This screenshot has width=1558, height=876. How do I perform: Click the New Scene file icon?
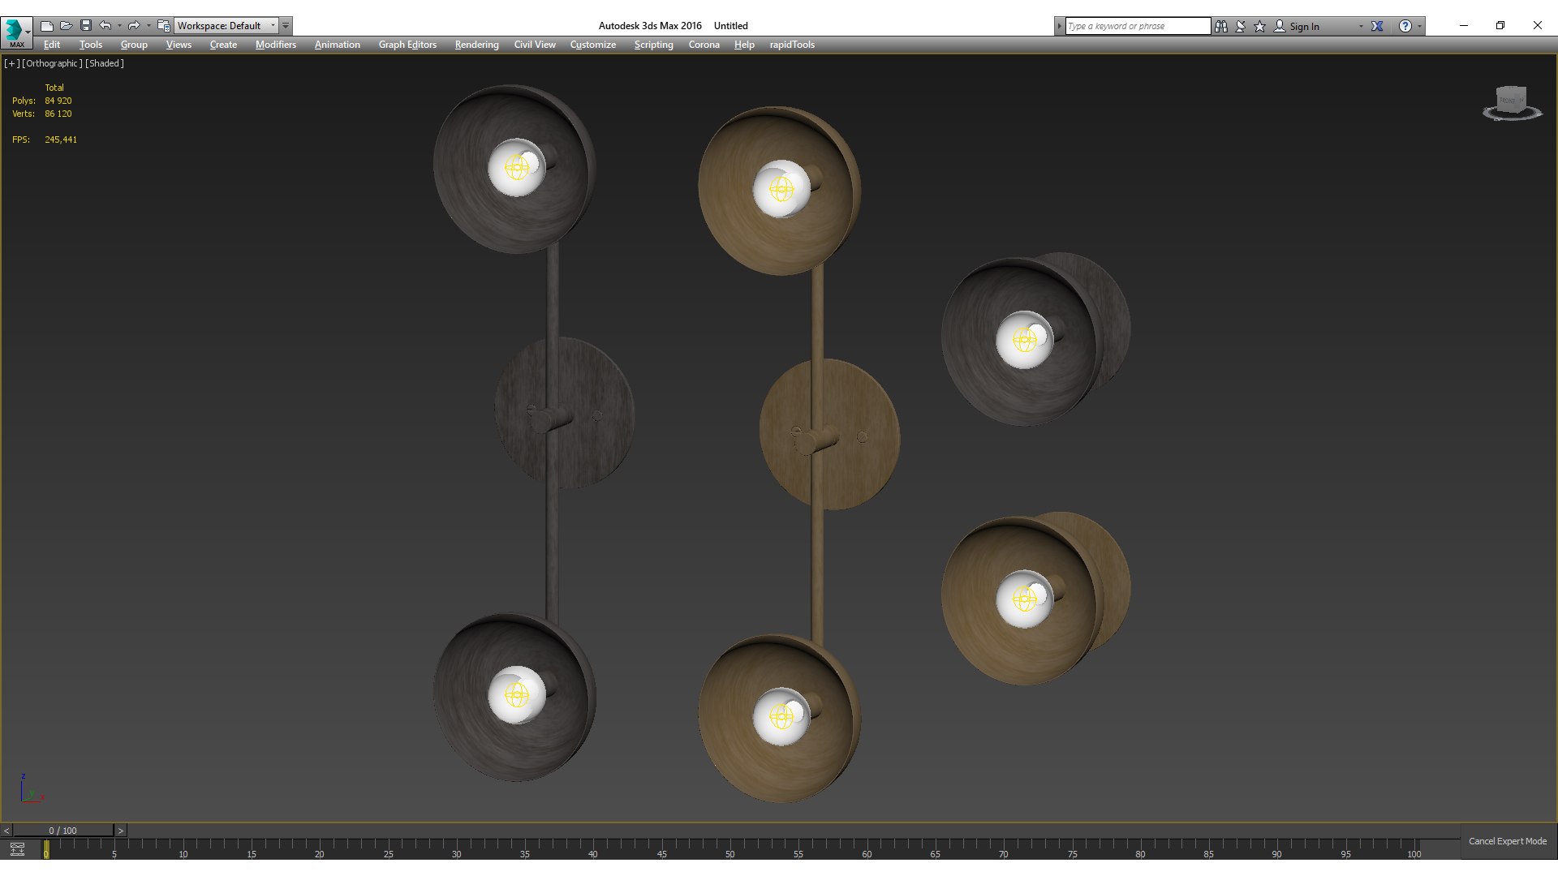47,26
